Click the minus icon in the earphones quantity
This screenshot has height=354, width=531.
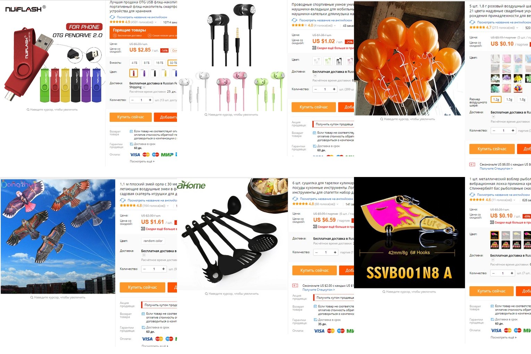tap(315, 89)
